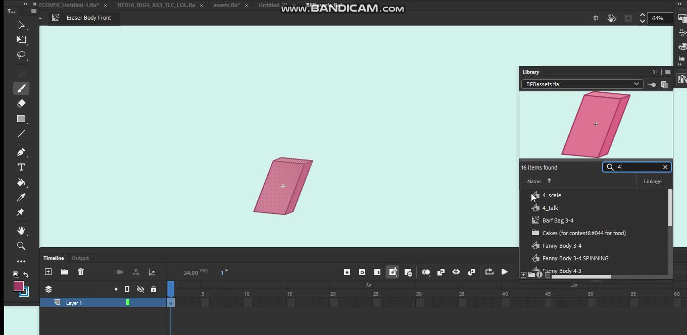Highlight all layers toggle in the timeline header
This screenshot has width=687, height=335.
pos(116,289)
